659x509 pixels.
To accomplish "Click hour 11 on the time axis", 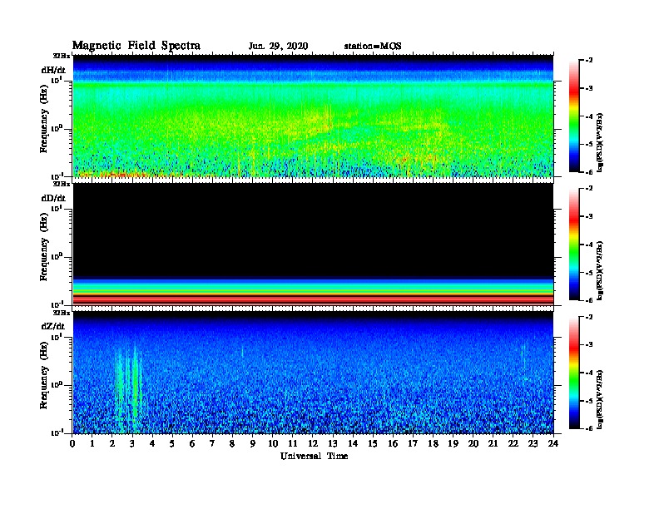I will pos(293,443).
